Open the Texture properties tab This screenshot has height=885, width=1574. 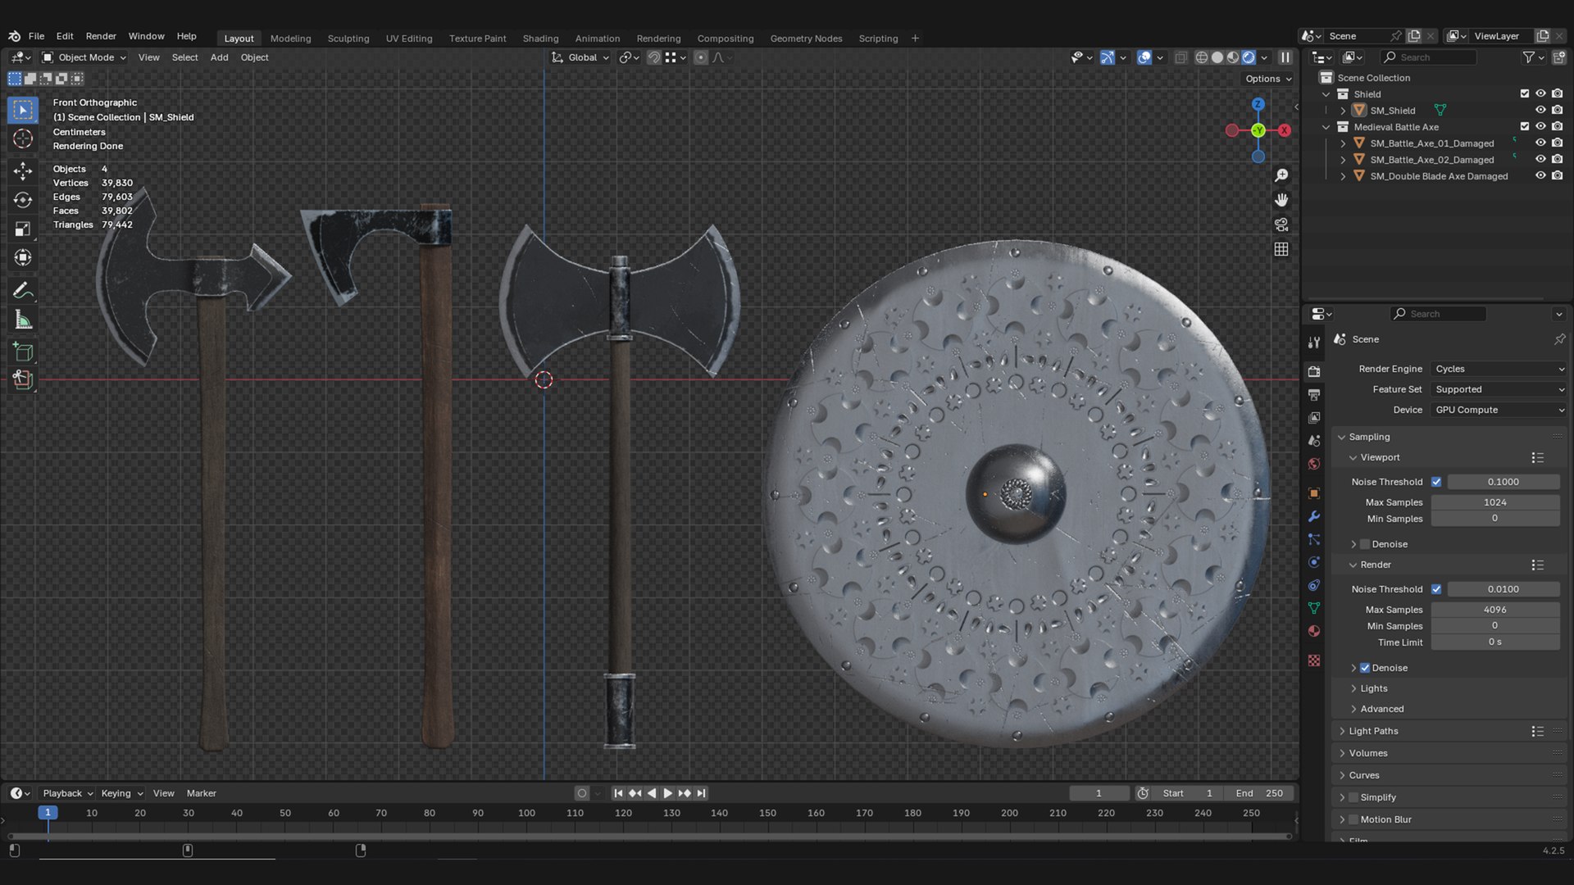pos(1314,660)
